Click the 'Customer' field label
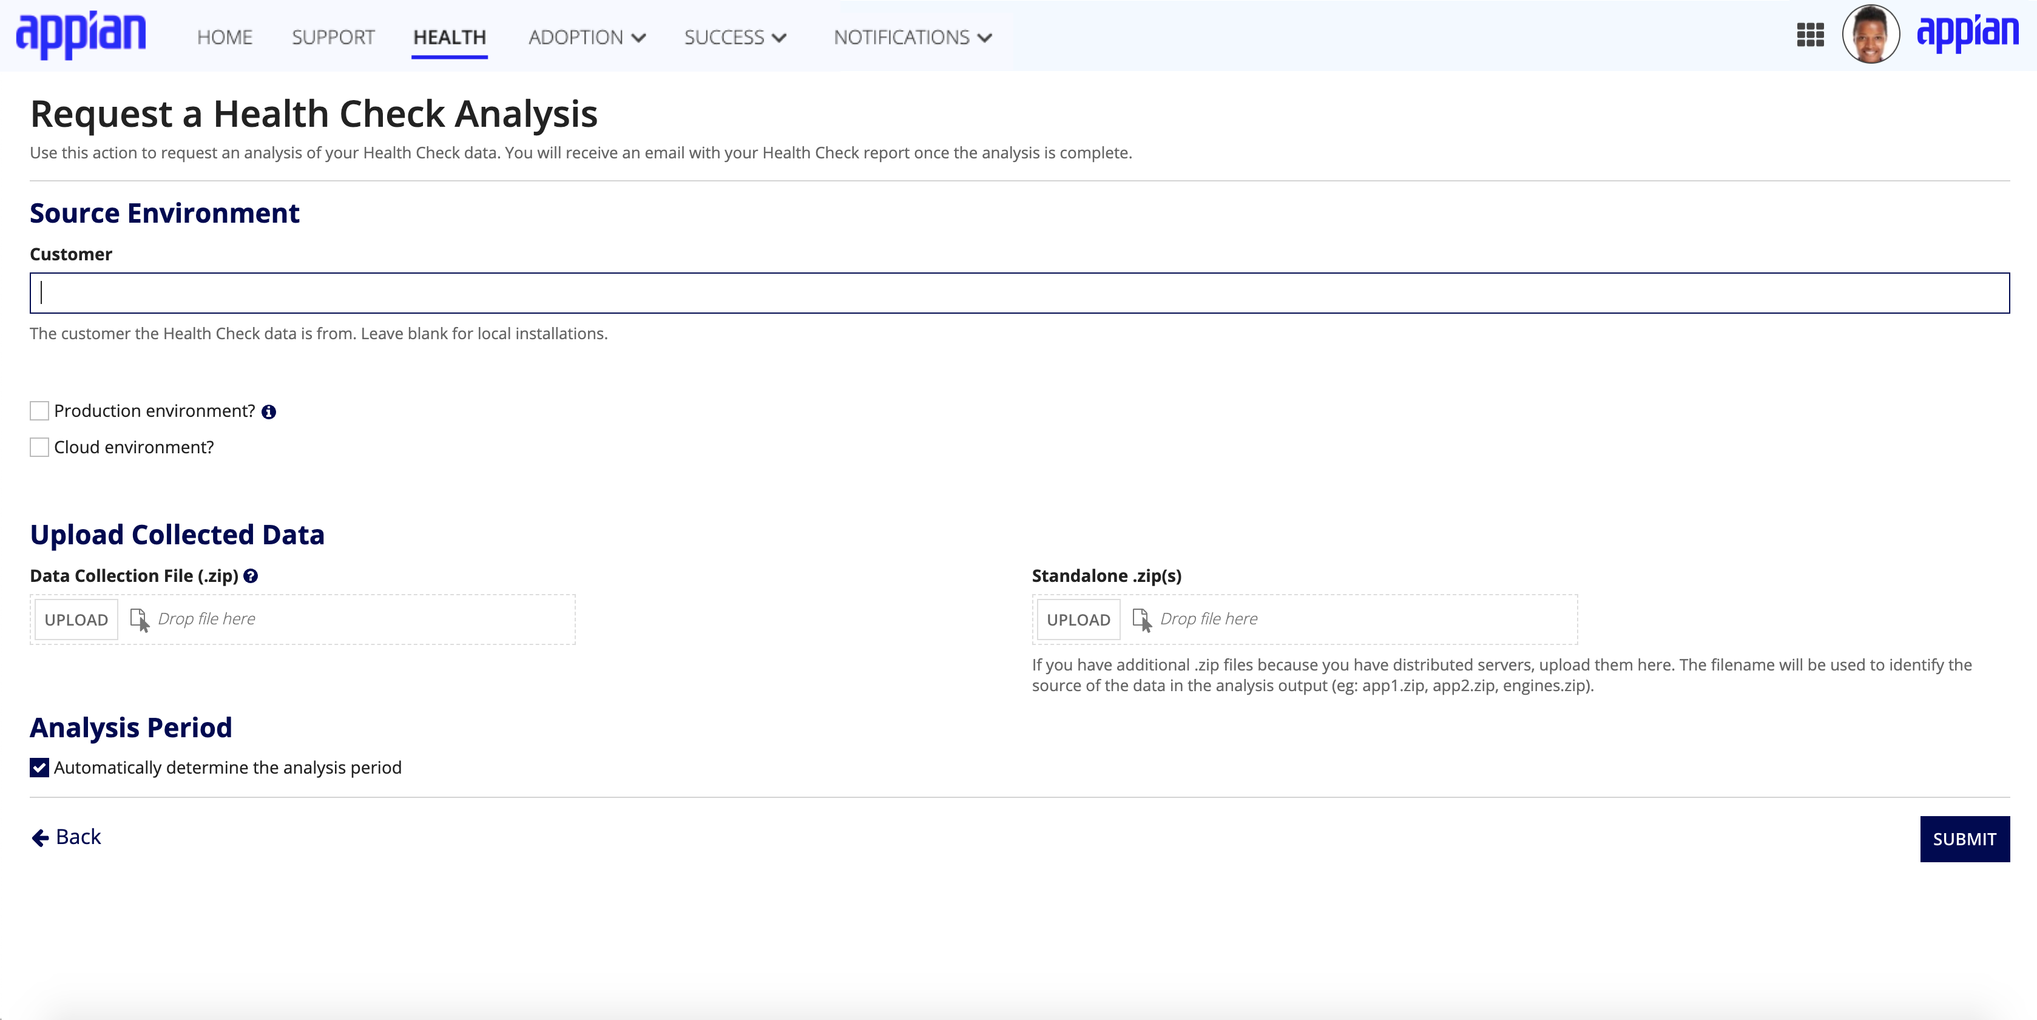Screen dimensions: 2037x1020 71,255
